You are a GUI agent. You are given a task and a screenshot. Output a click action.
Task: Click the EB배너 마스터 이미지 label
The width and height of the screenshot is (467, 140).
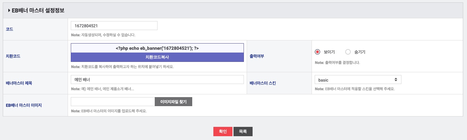pos(24,105)
